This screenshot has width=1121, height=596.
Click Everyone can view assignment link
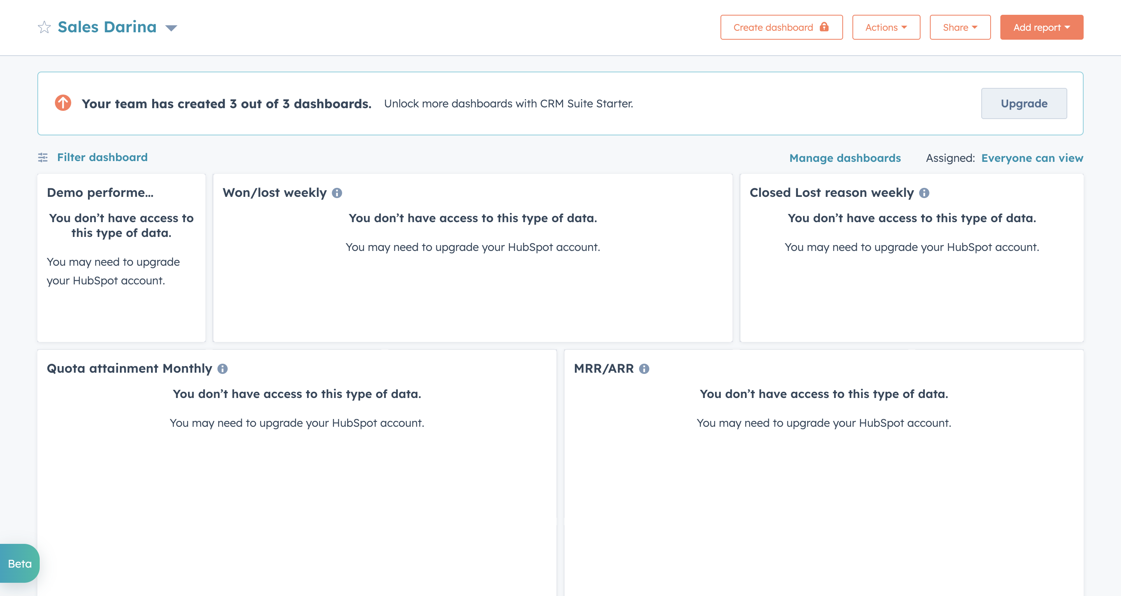pyautogui.click(x=1032, y=158)
